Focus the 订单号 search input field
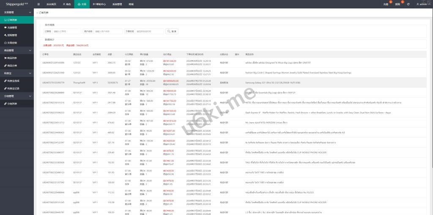This screenshot has height=215, width=433. click(x=67, y=31)
